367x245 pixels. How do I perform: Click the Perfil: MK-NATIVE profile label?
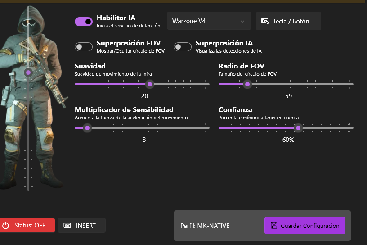tap(205, 226)
